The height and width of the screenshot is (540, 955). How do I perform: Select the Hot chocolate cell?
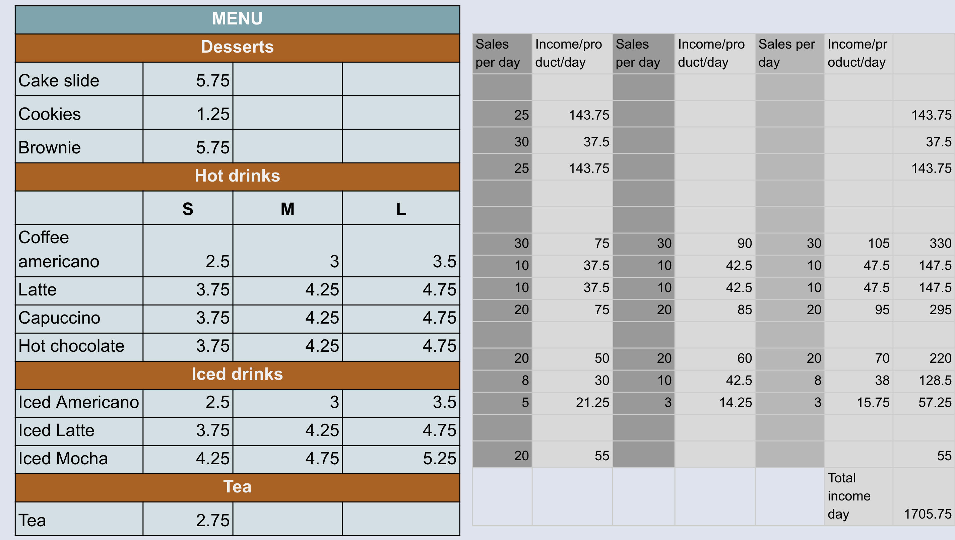click(x=79, y=346)
